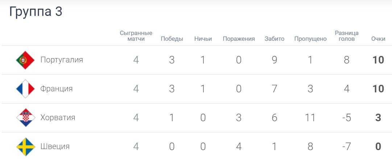Sort by Сыгранные матчи column header
Viewport: 392px width, 166px height.
click(136, 36)
